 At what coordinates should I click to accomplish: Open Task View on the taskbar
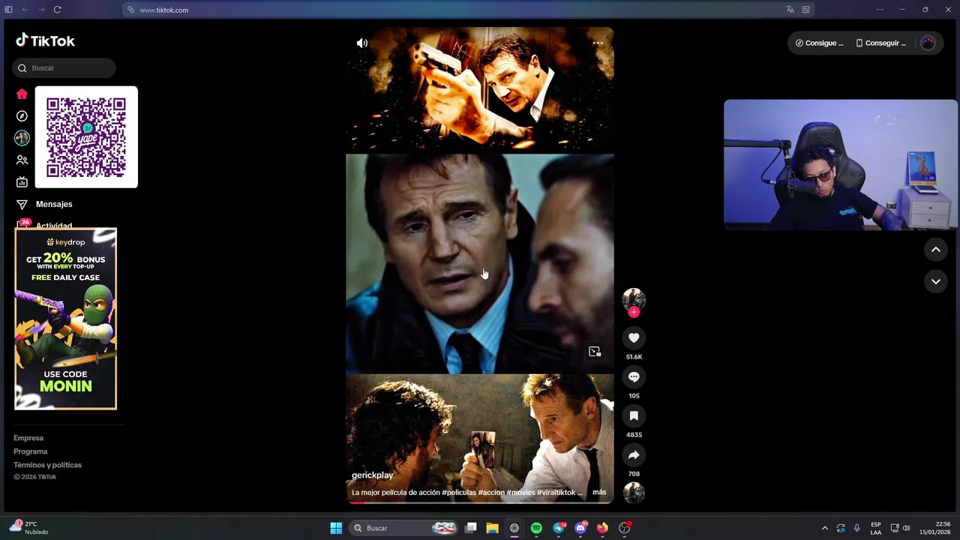(x=471, y=528)
